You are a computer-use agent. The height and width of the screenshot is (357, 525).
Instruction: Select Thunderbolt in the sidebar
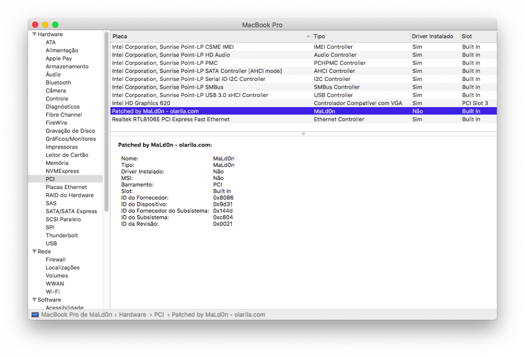click(61, 236)
